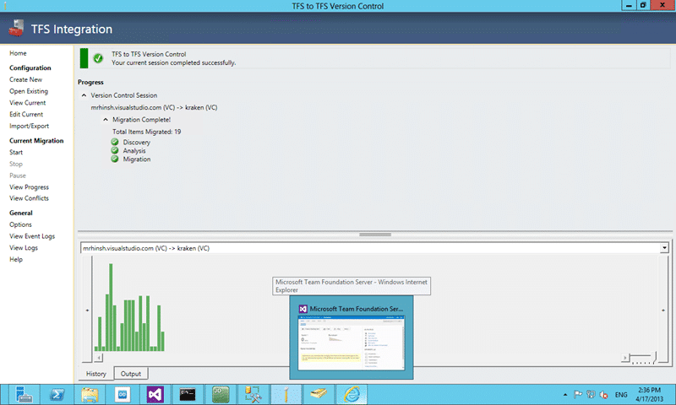Click the network tray icon
The width and height of the screenshot is (676, 405).
(591, 394)
